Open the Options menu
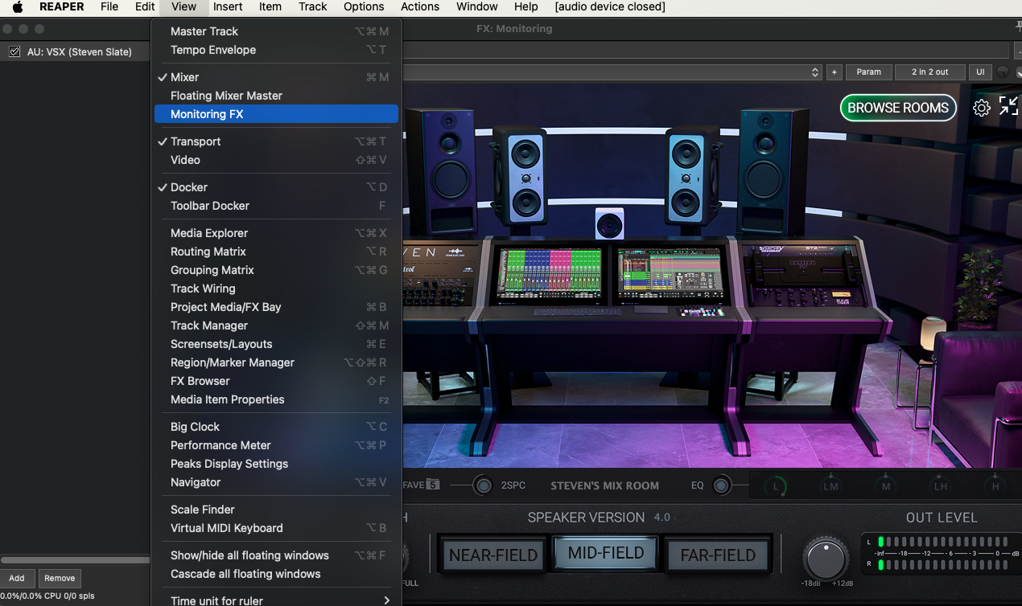 (364, 6)
